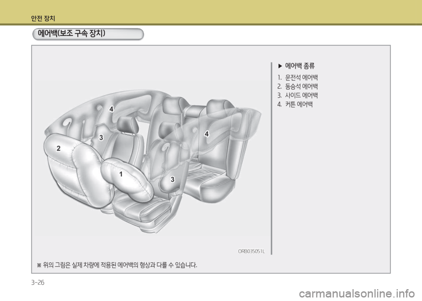This screenshot has height=301, width=422.
Task: Click the image code 'ORB035051L'
Action: (x=251, y=251)
